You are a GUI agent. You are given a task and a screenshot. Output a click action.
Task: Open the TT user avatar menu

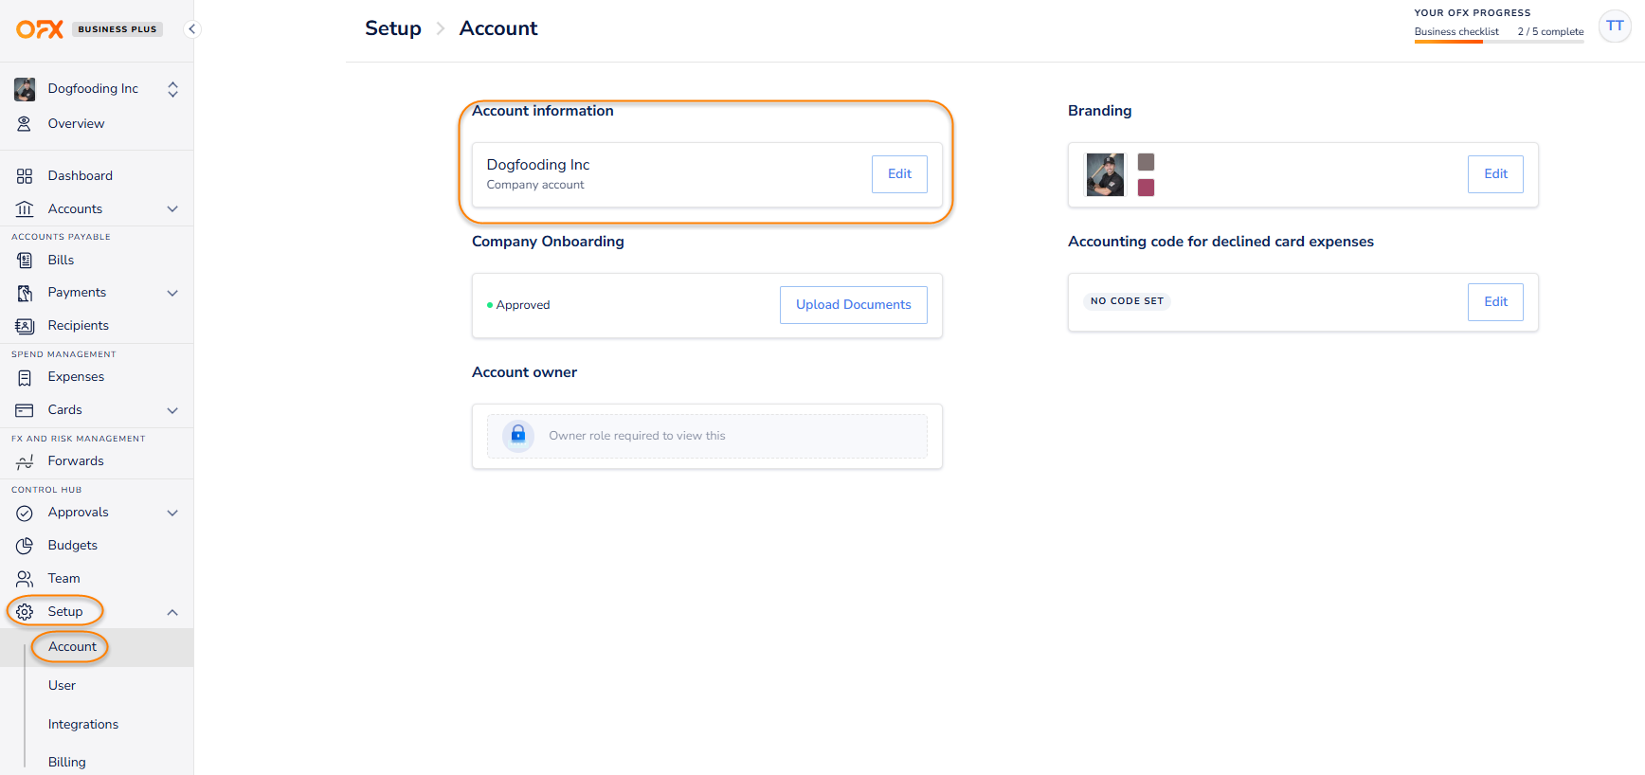click(1615, 27)
